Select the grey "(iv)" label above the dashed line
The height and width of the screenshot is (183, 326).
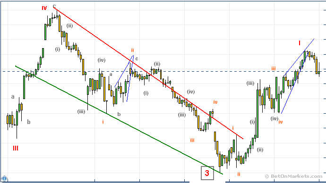pyautogui.click(x=102, y=60)
